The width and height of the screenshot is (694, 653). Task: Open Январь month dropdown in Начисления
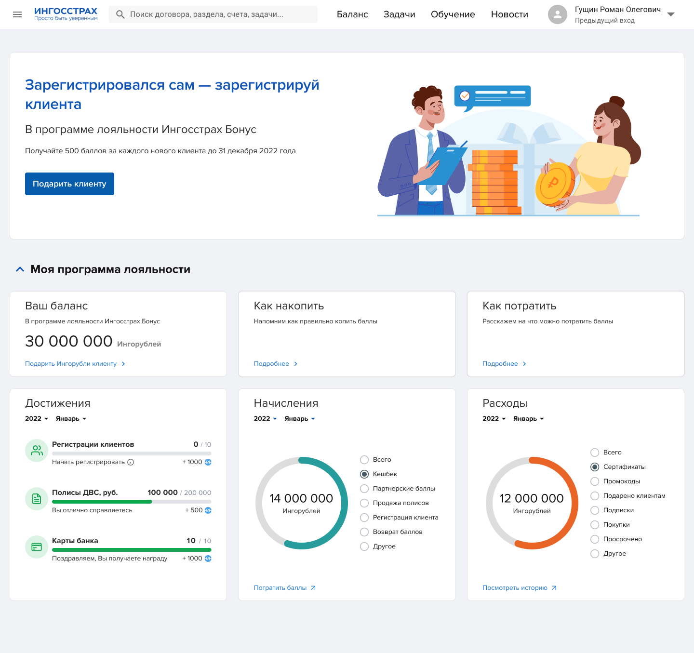[300, 419]
